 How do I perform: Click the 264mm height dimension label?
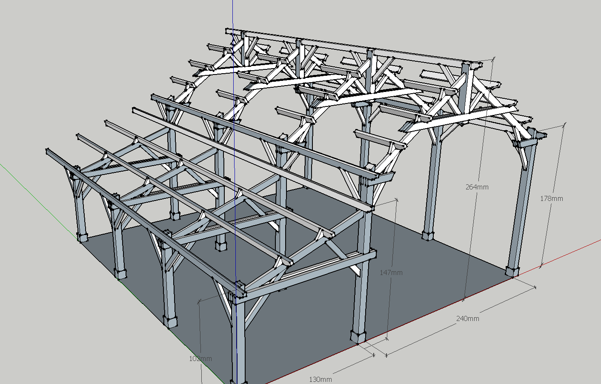point(477,187)
